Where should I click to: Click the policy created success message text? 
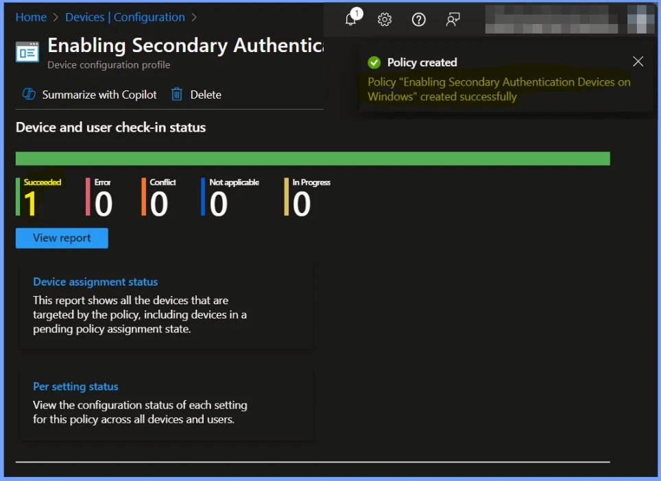(x=499, y=89)
